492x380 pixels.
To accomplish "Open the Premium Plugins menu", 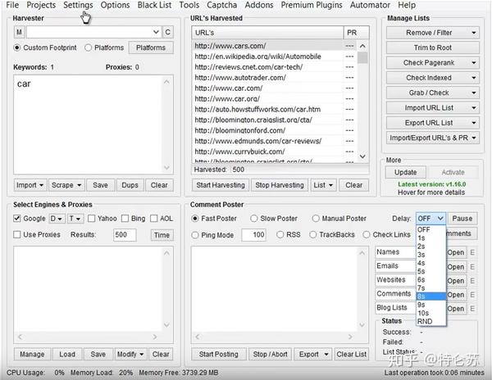I will pyautogui.click(x=312, y=5).
